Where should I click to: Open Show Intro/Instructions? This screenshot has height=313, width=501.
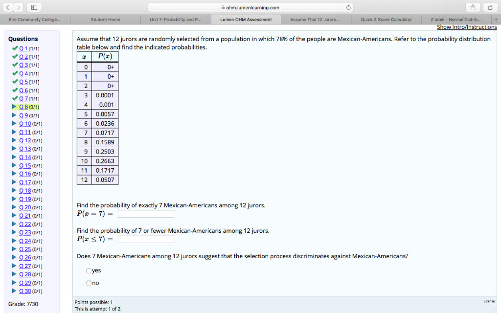(x=467, y=27)
